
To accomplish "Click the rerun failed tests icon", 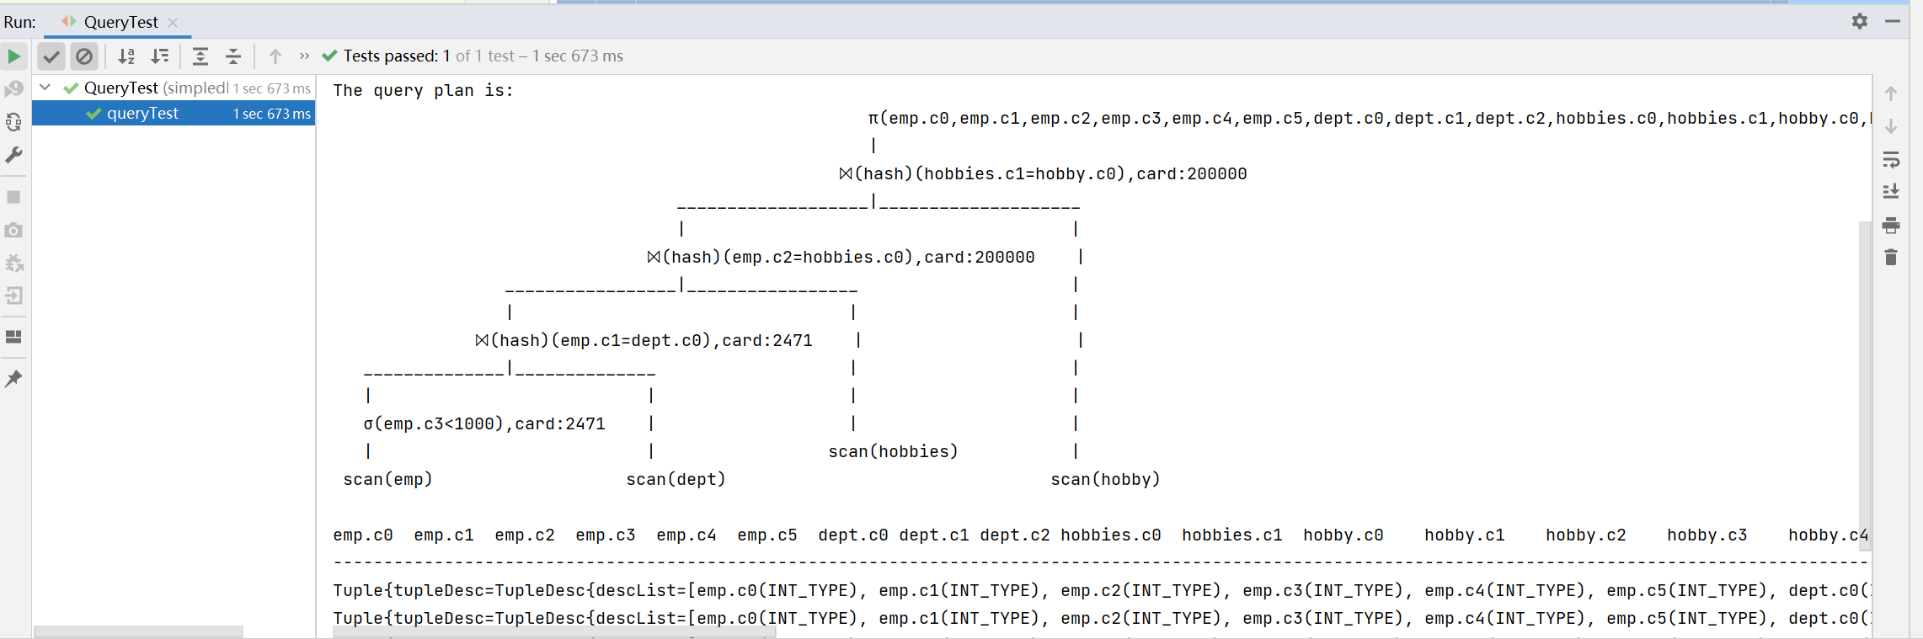I will [13, 88].
